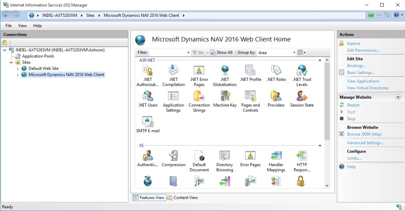
Task: Select Application Pools in the Connections tree
Action: point(38,56)
